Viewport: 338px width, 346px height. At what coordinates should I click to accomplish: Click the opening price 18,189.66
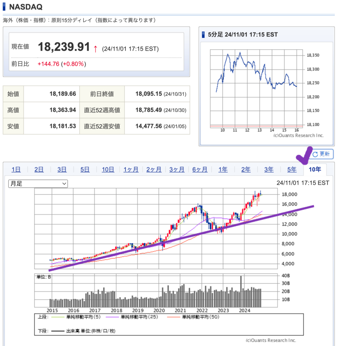coord(63,94)
